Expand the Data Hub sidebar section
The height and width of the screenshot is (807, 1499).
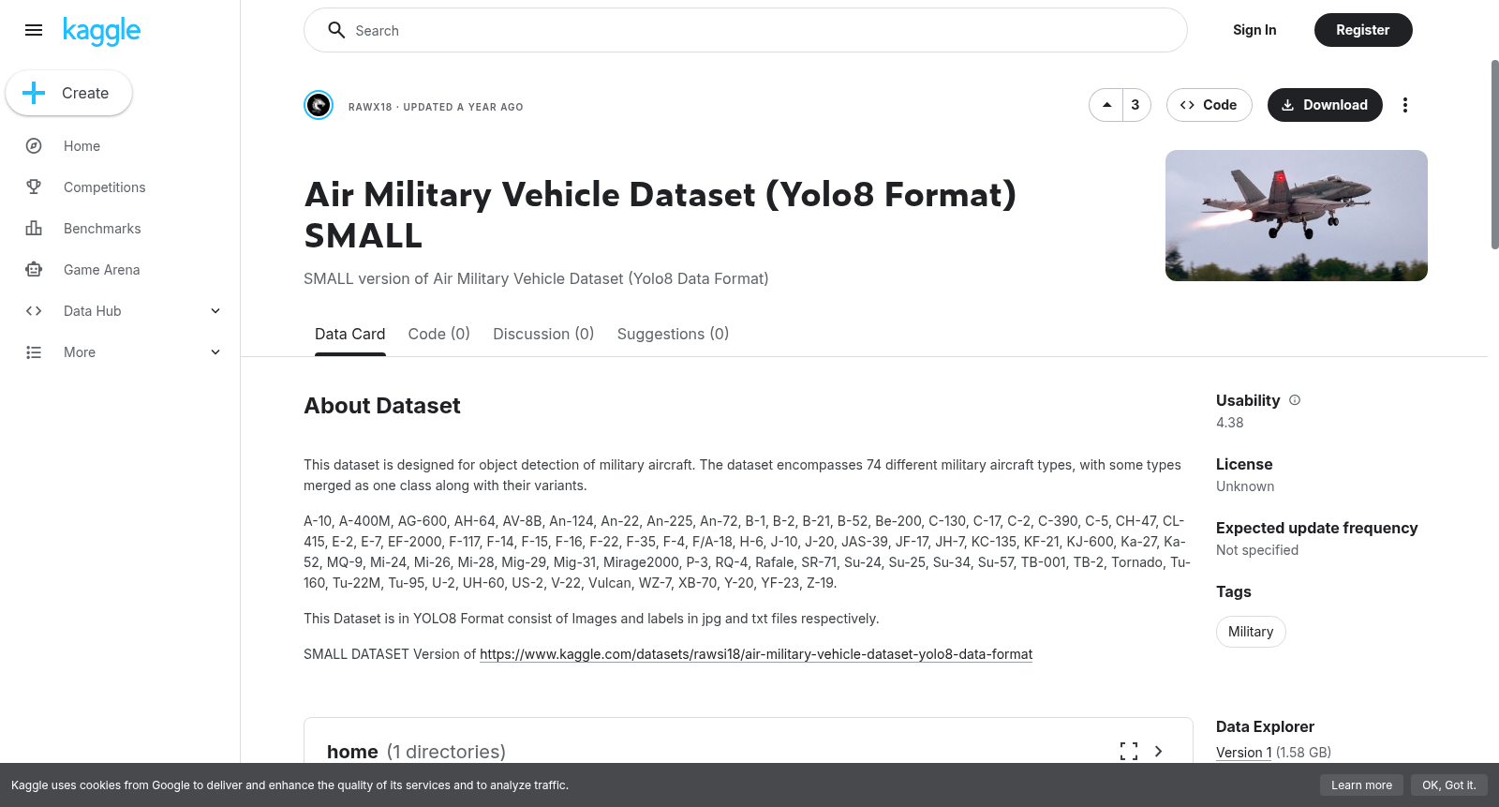coord(215,311)
